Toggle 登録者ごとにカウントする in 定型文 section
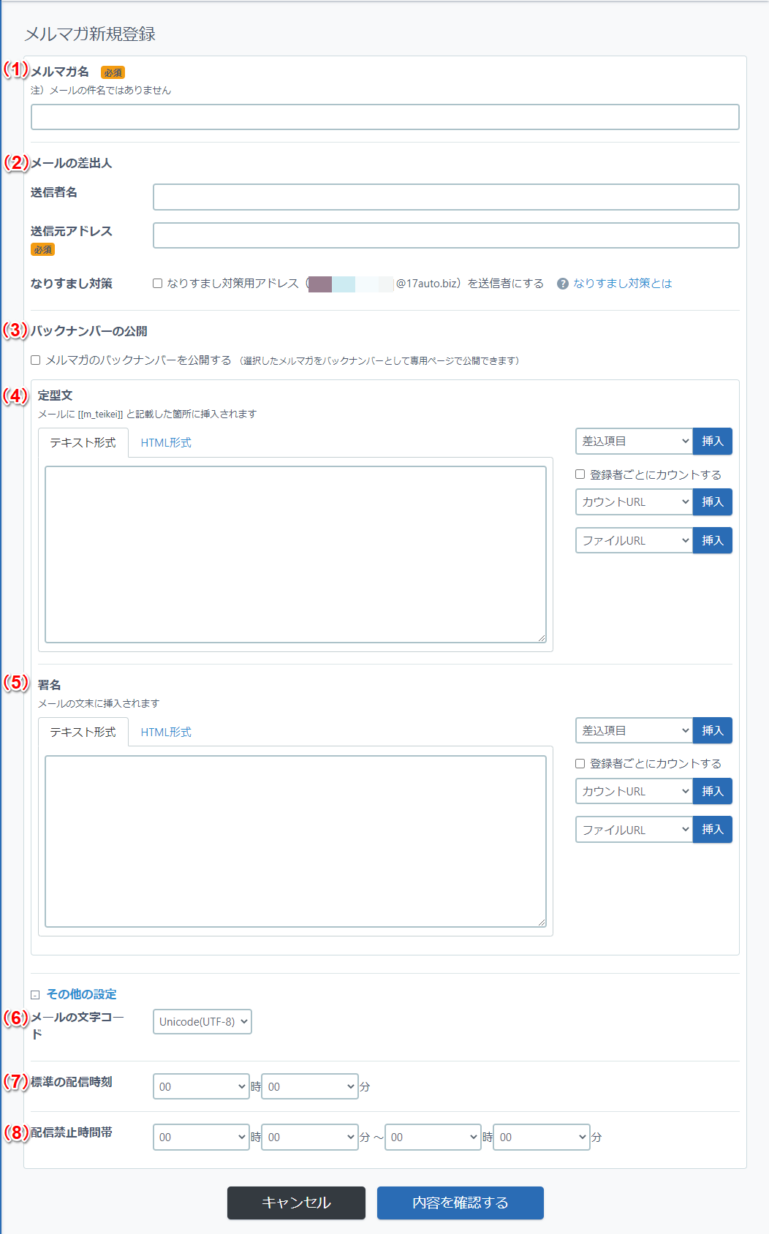Screen dimensions: 769x1234 click(x=580, y=474)
